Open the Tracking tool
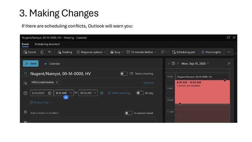 coord(65,52)
